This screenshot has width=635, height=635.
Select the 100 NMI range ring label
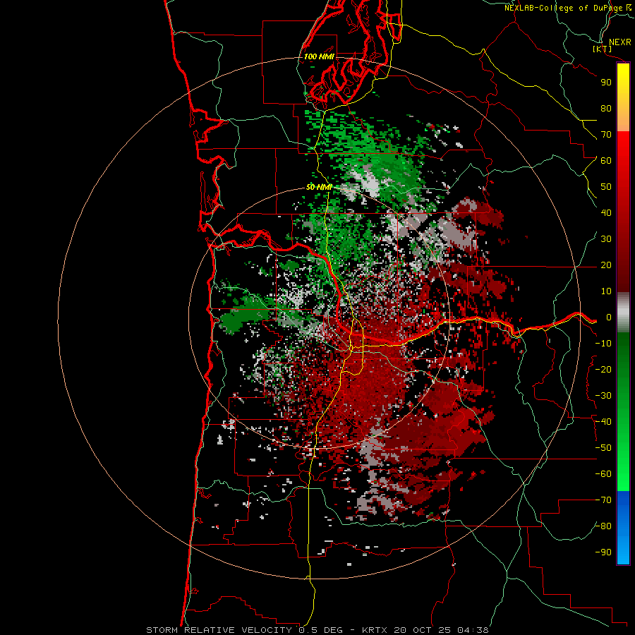coord(319,56)
